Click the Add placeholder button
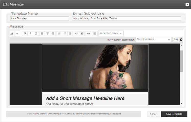This screenshot has width=191, height=122. (175, 39)
